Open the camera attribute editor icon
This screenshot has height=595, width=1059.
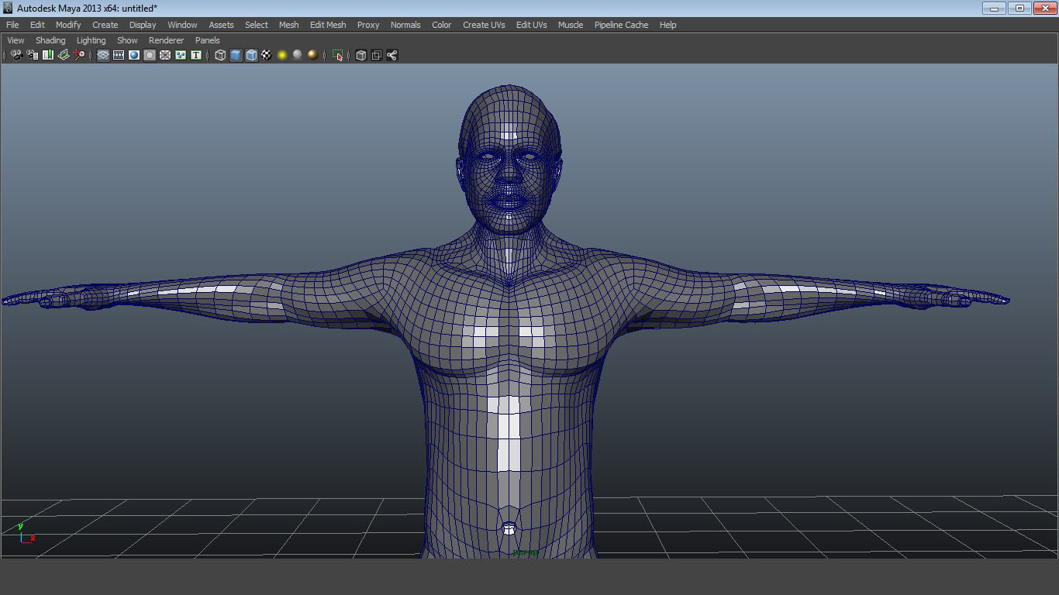pyautogui.click(x=32, y=55)
